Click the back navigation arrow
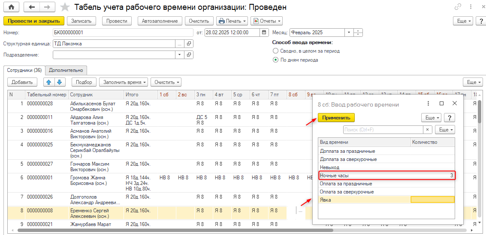Image resolution: width=486 pixels, height=235 pixels. [x=32, y=7]
